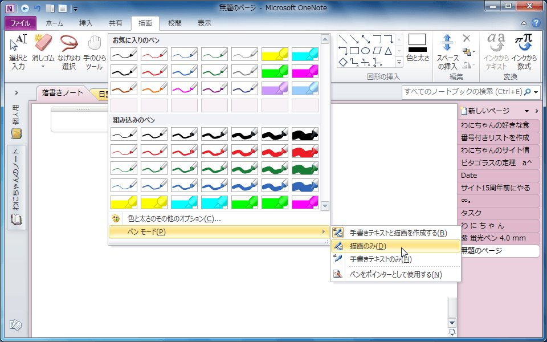Collapse the page tabs pane chevron
The image size is (547, 342).
coord(537,111)
